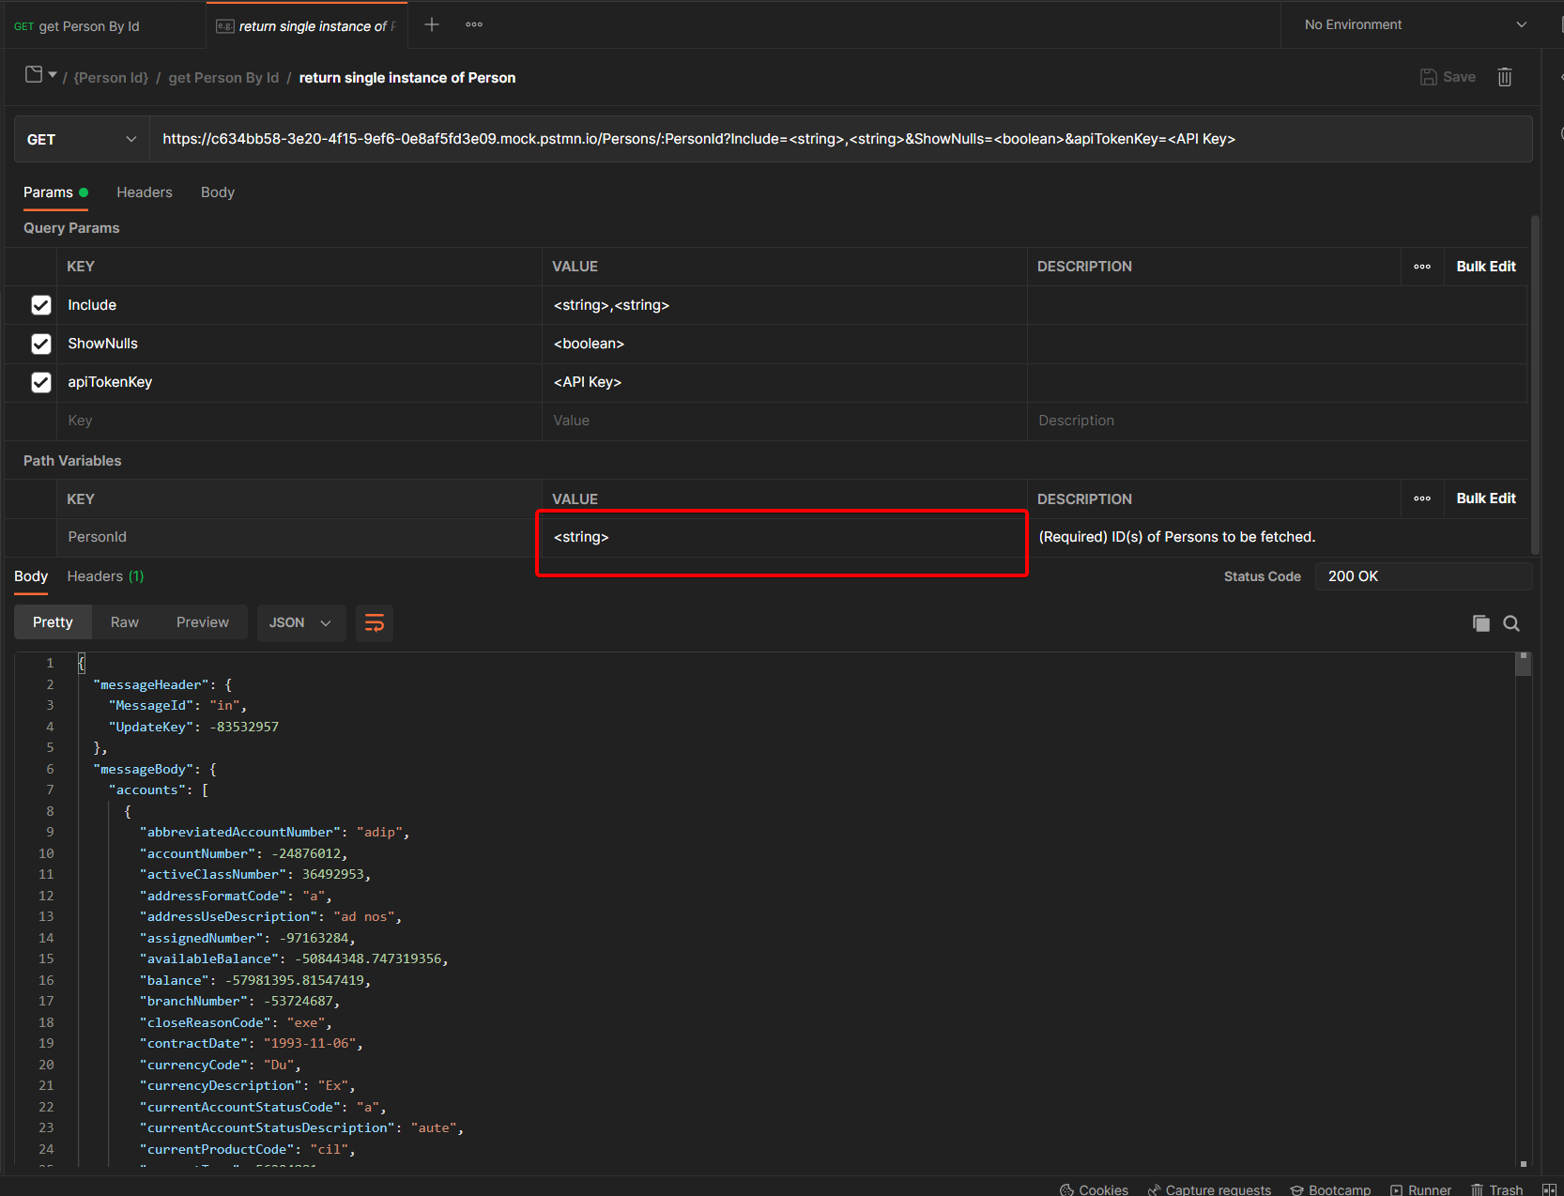1564x1196 pixels.
Task: Uncheck the Include query parameter
Action: point(40,304)
